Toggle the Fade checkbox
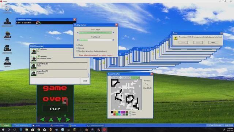This screenshot has height=132, width=234. tap(78, 45)
